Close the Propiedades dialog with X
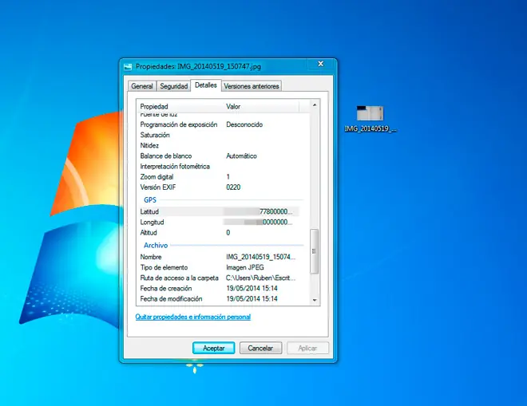The width and height of the screenshot is (527, 406). [321, 64]
